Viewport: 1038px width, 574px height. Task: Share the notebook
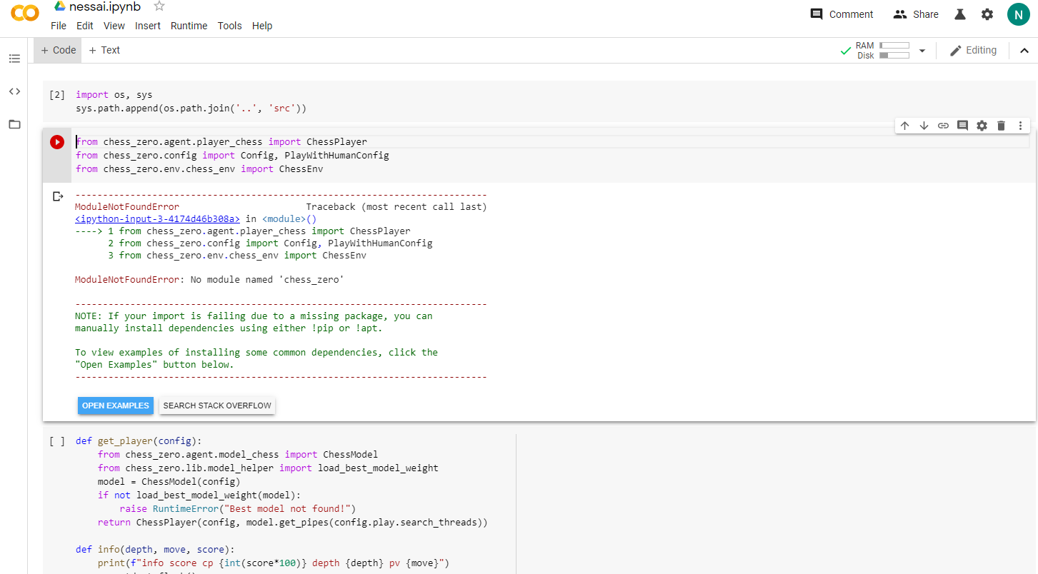[x=916, y=14]
